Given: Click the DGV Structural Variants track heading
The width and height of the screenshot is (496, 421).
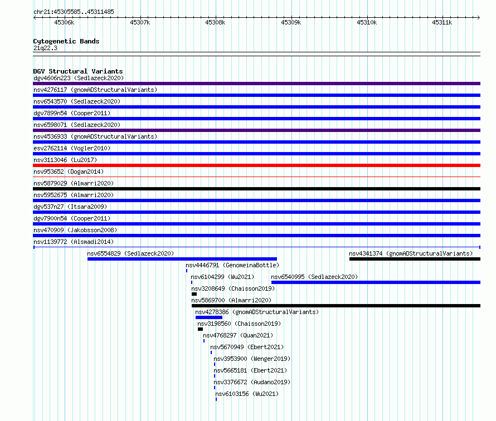Looking at the screenshot, I should 78,71.
